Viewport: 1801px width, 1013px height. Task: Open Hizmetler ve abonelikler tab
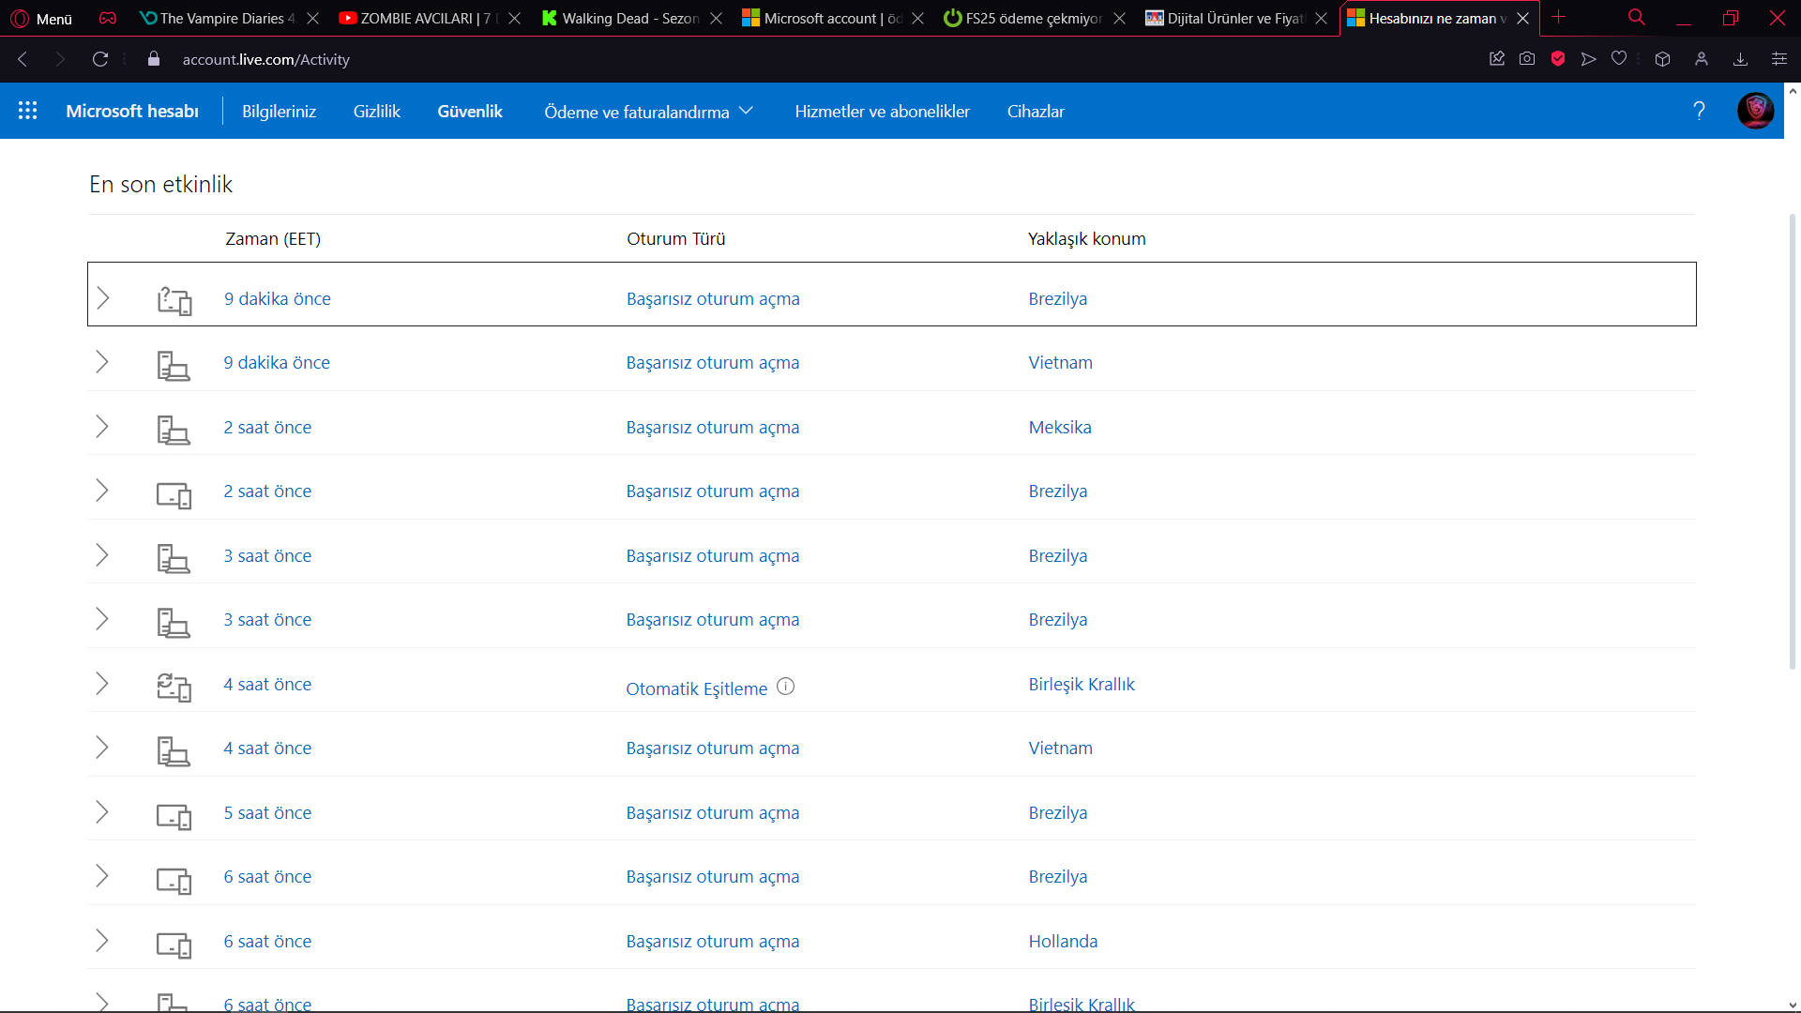[882, 112]
